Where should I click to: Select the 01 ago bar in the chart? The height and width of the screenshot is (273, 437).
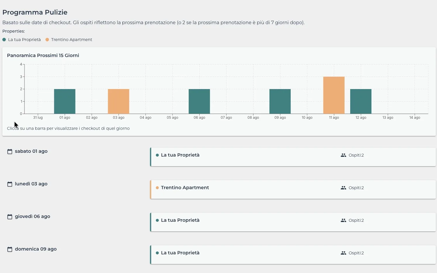coord(65,101)
